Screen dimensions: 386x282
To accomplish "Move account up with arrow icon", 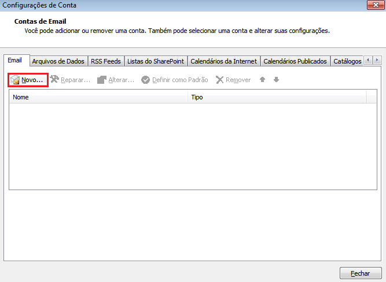I will [x=262, y=79].
